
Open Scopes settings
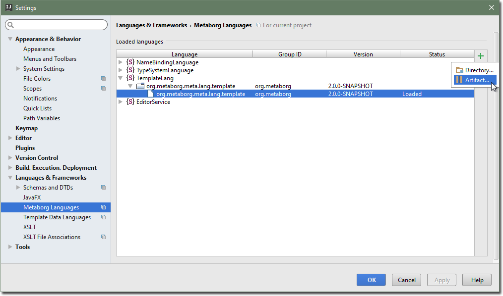tap(32, 89)
